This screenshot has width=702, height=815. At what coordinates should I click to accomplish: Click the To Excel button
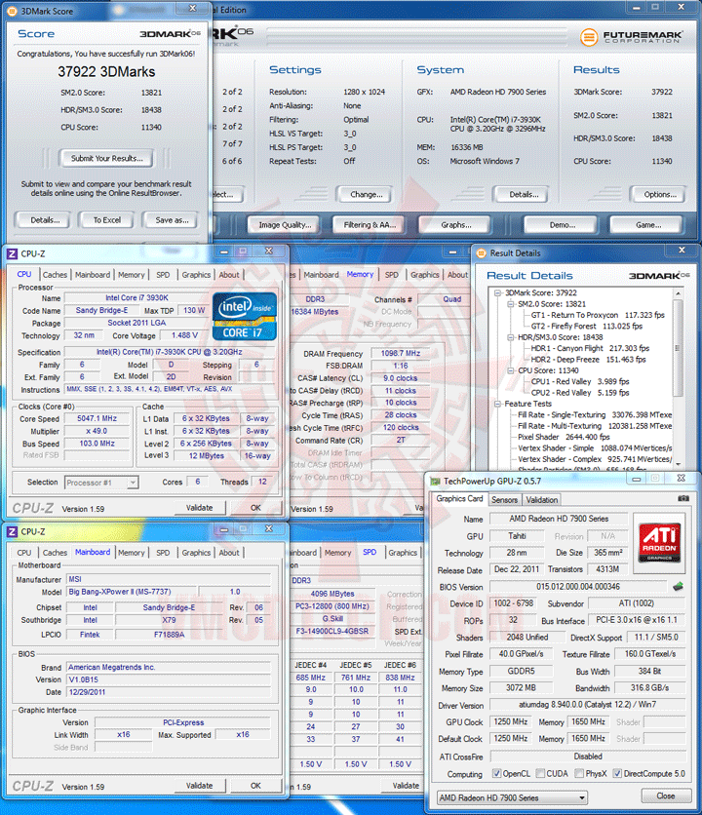106,220
